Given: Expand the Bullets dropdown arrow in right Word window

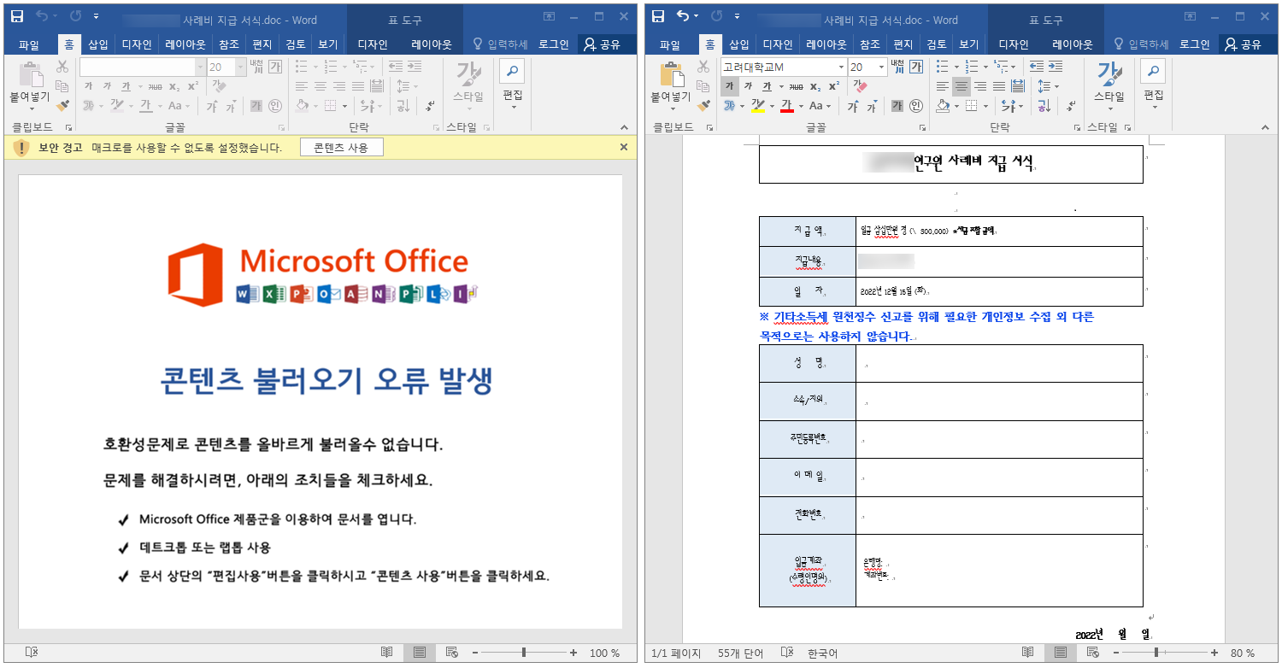Looking at the screenshot, I should tap(956, 67).
